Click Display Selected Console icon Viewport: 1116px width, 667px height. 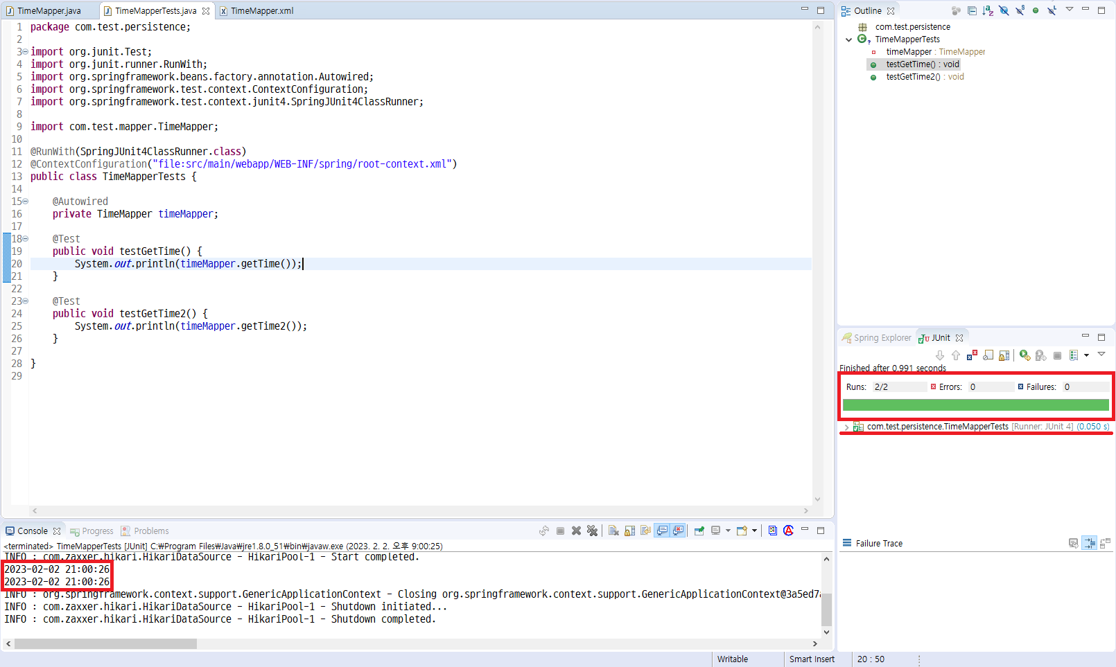click(715, 531)
